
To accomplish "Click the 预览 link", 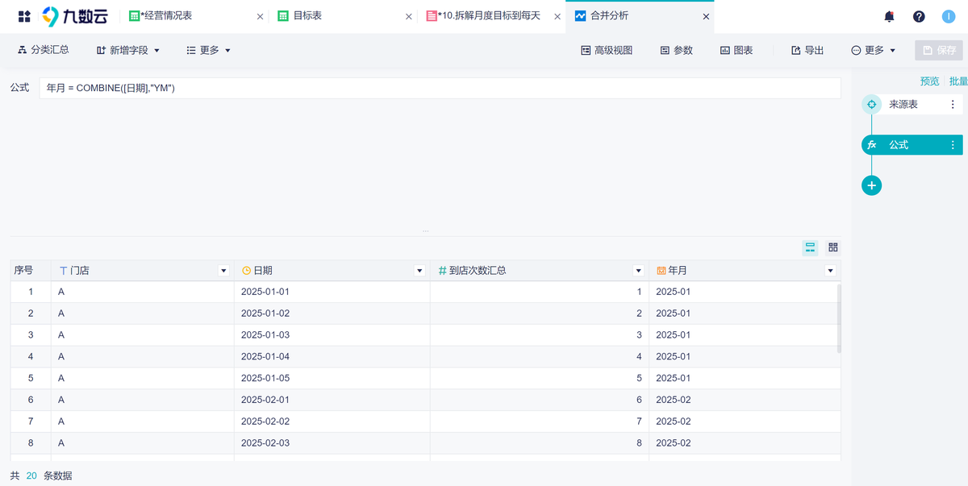I will tap(929, 81).
